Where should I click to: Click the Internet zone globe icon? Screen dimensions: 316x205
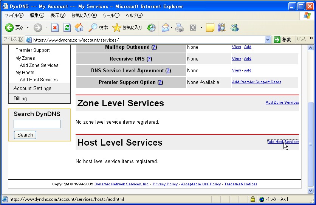click(x=262, y=199)
